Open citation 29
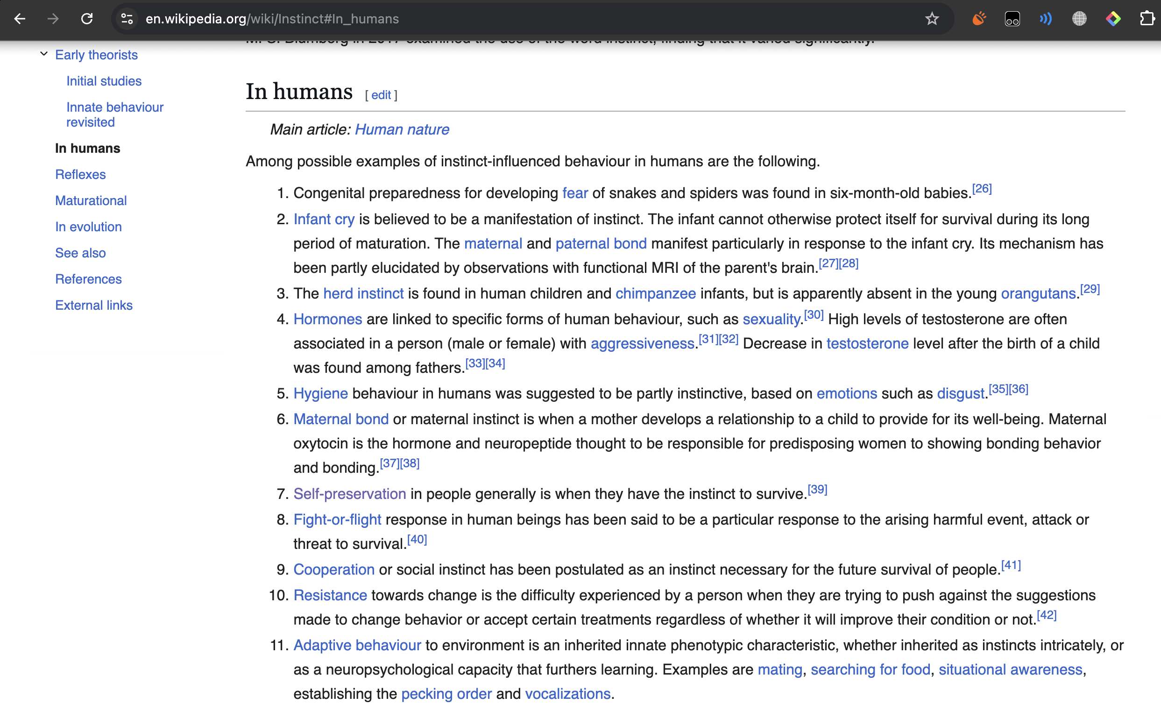 tap(1090, 289)
